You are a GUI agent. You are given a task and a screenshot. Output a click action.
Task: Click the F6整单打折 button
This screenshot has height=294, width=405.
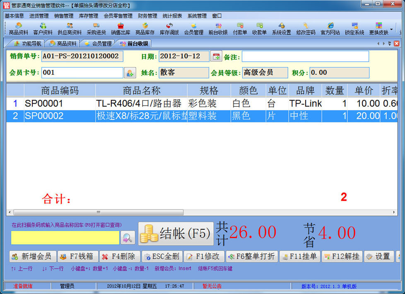click(x=252, y=256)
